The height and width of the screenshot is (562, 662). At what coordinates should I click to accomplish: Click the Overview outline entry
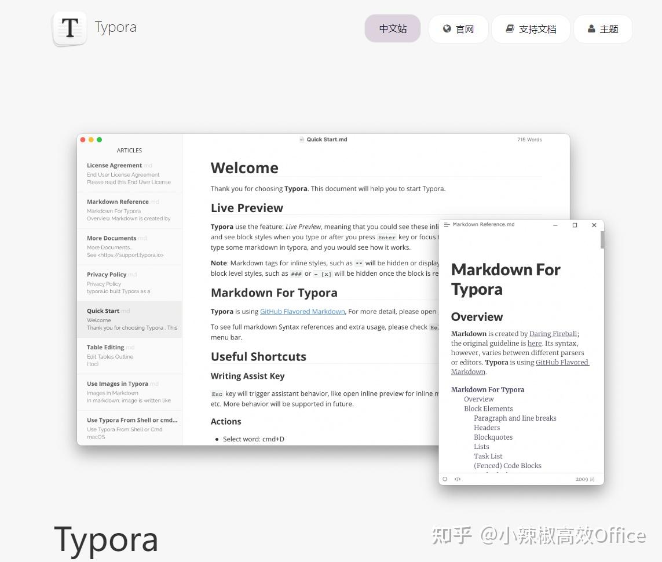click(x=479, y=399)
